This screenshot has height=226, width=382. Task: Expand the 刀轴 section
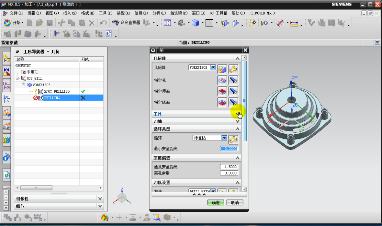click(237, 121)
